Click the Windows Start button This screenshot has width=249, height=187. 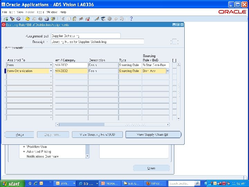[12, 184]
